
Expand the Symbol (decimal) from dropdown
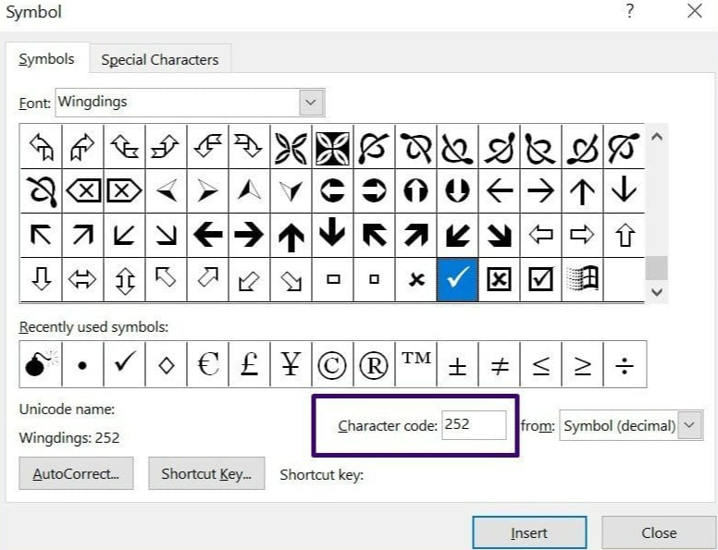pyautogui.click(x=689, y=425)
